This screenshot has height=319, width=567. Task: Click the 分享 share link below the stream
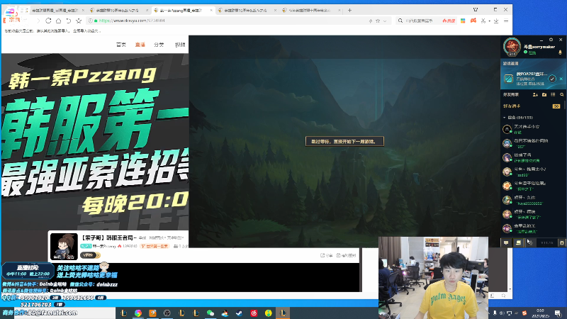coord(327,255)
